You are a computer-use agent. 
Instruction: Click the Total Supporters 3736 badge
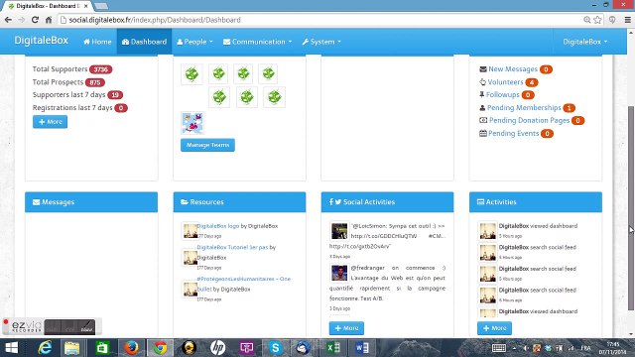pyautogui.click(x=101, y=69)
